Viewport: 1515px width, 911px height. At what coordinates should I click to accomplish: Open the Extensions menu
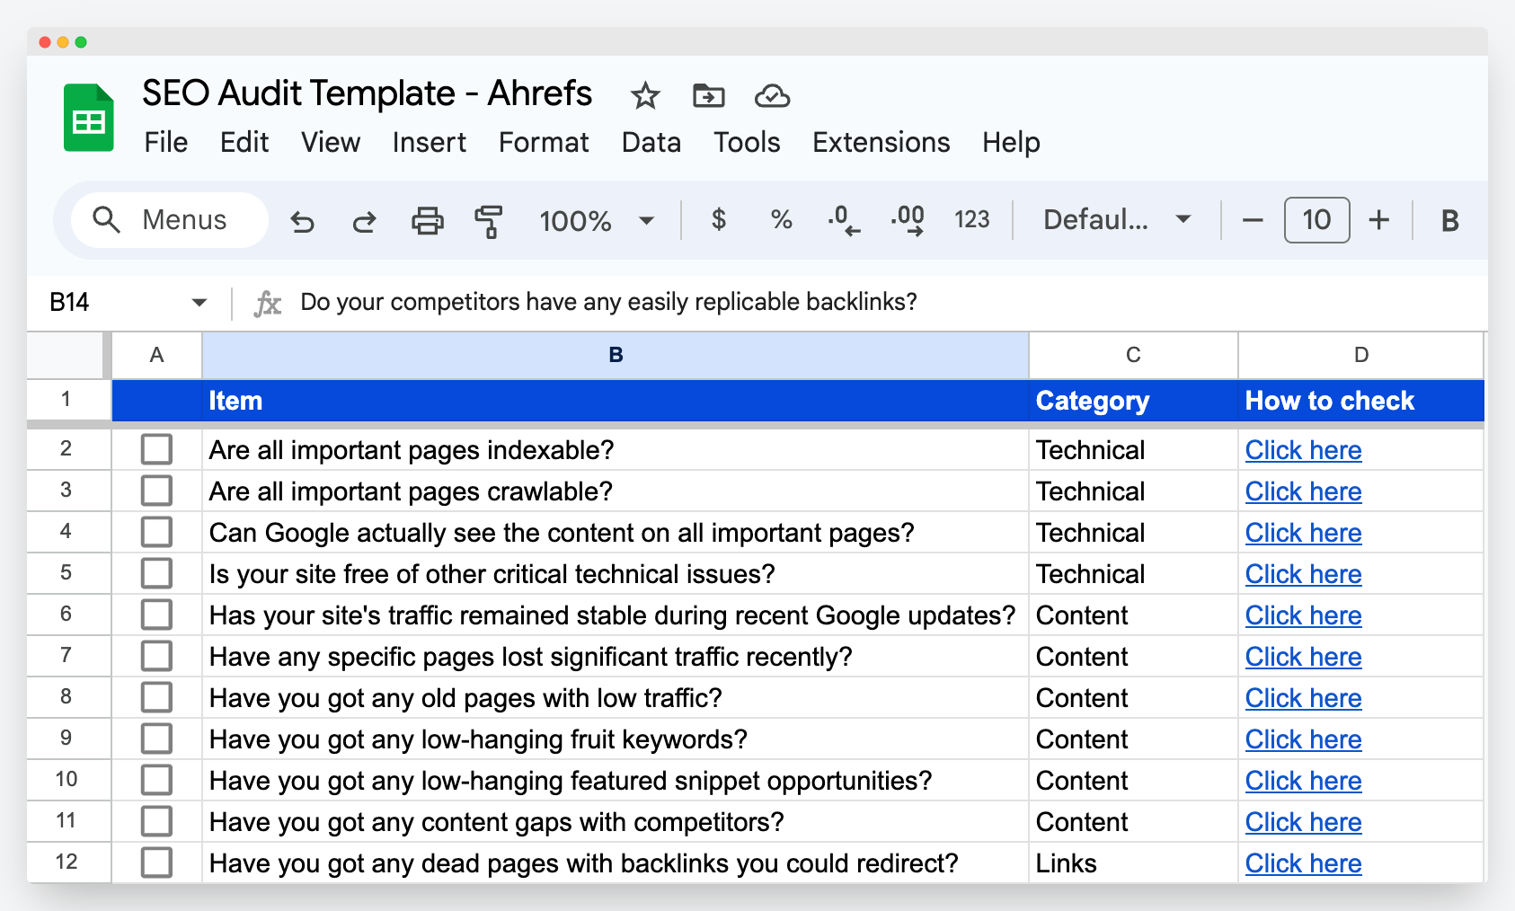881,142
